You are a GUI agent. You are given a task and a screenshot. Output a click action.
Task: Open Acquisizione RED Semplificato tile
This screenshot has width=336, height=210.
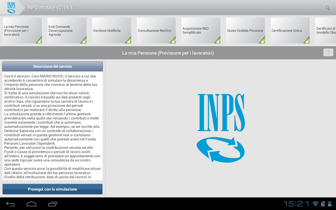(201, 30)
